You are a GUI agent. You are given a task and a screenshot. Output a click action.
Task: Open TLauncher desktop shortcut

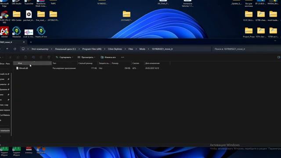pos(29,3)
